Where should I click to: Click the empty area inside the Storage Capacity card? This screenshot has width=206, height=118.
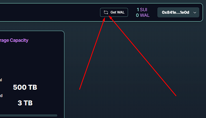point(31,60)
